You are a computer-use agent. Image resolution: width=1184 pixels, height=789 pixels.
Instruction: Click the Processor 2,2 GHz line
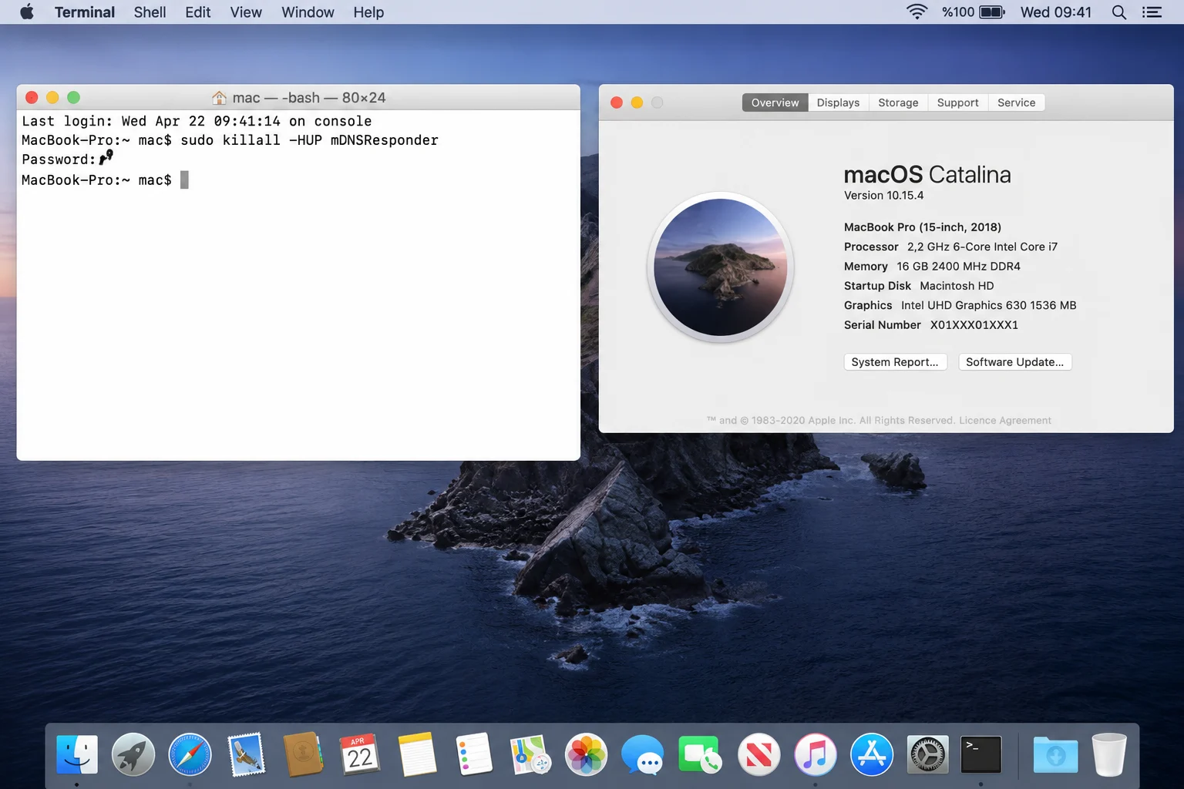click(x=950, y=247)
